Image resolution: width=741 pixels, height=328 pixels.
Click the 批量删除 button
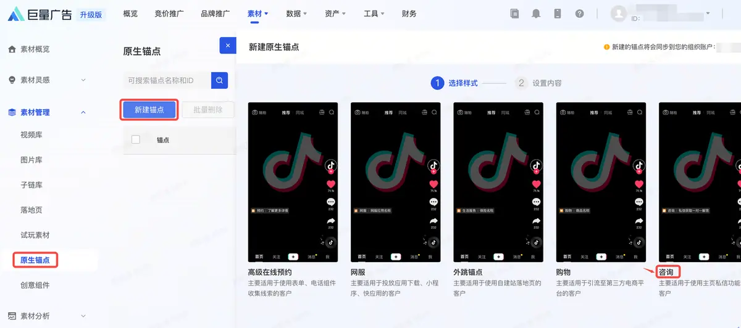pos(209,110)
